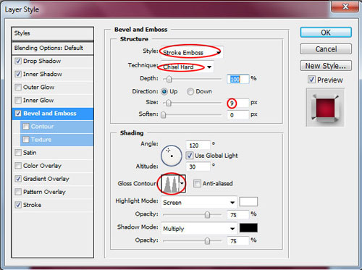Image resolution: width=362 pixels, height=270 pixels.
Task: Open Blending Options: Default
Action: pos(52,48)
